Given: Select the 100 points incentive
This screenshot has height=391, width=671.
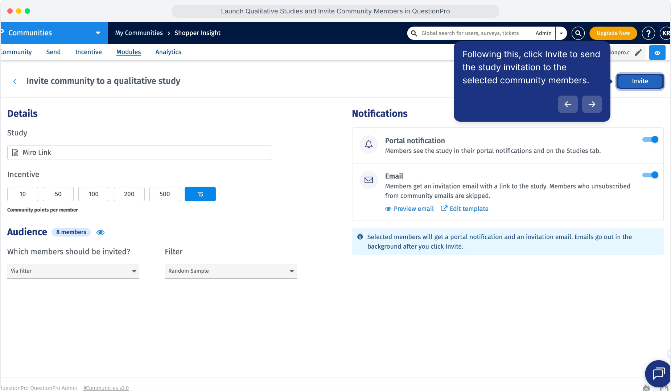Looking at the screenshot, I should (x=94, y=194).
